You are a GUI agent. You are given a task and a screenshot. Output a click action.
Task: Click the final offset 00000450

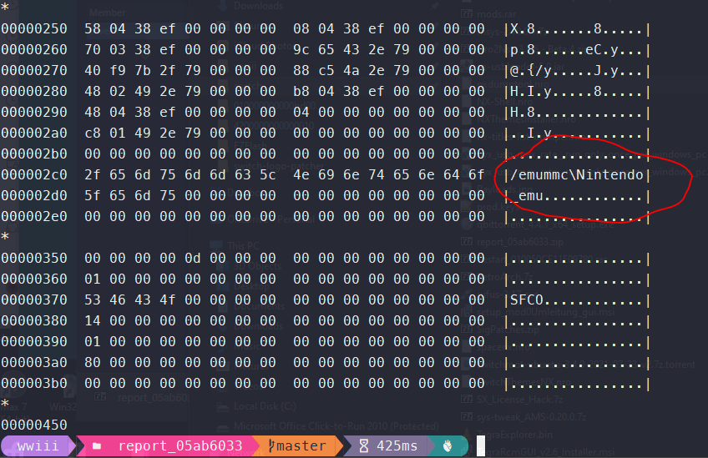(x=34, y=425)
